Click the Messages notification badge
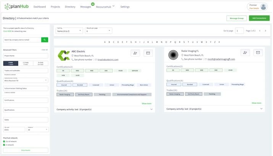This screenshot has width=273, height=156. pos(93,4)
